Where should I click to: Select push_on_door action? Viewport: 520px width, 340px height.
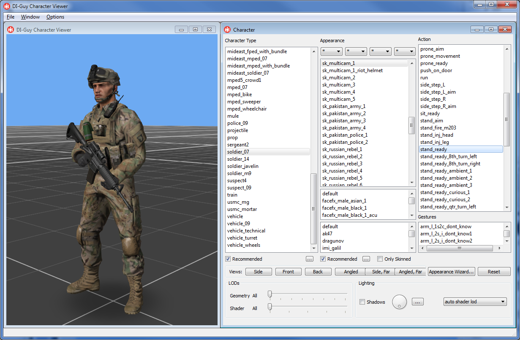(x=436, y=70)
